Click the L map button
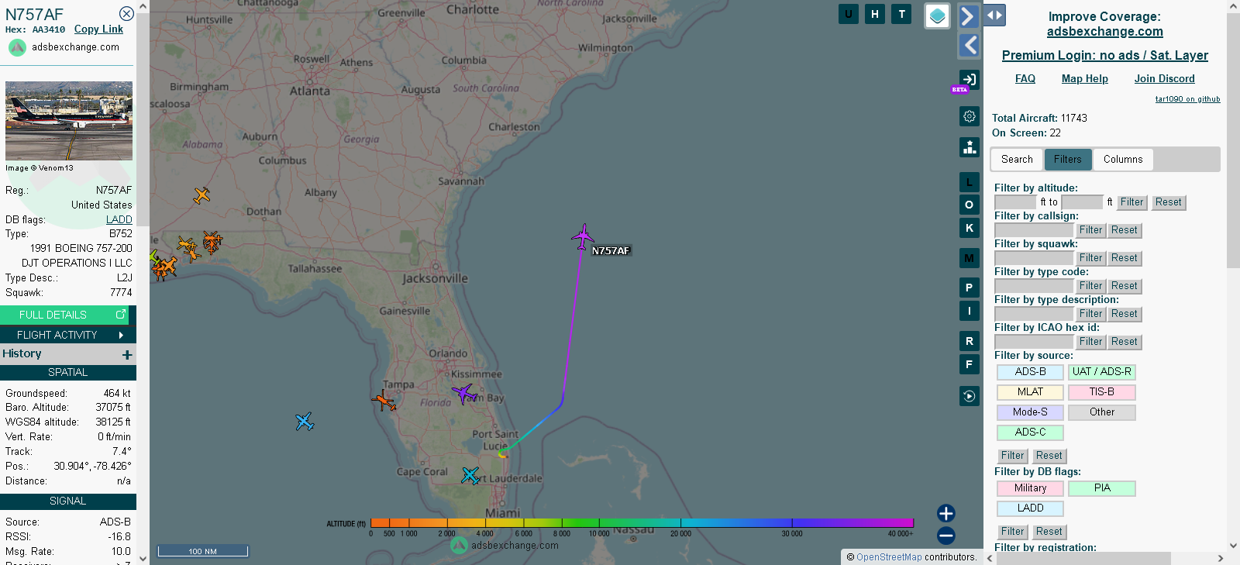This screenshot has height=565, width=1240. point(970,182)
